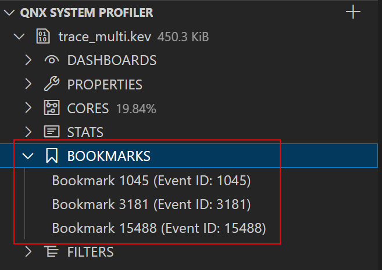Jump to Bookmark 15488 event
The width and height of the screenshot is (382, 270).
click(159, 228)
